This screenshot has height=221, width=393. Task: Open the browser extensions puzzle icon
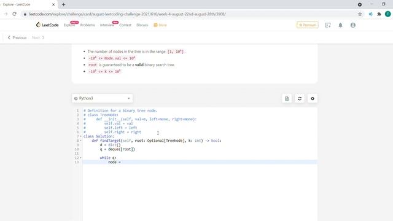click(x=379, y=14)
